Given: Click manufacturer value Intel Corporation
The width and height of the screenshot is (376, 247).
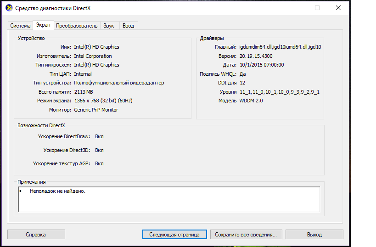Looking at the screenshot, I should point(93,56).
